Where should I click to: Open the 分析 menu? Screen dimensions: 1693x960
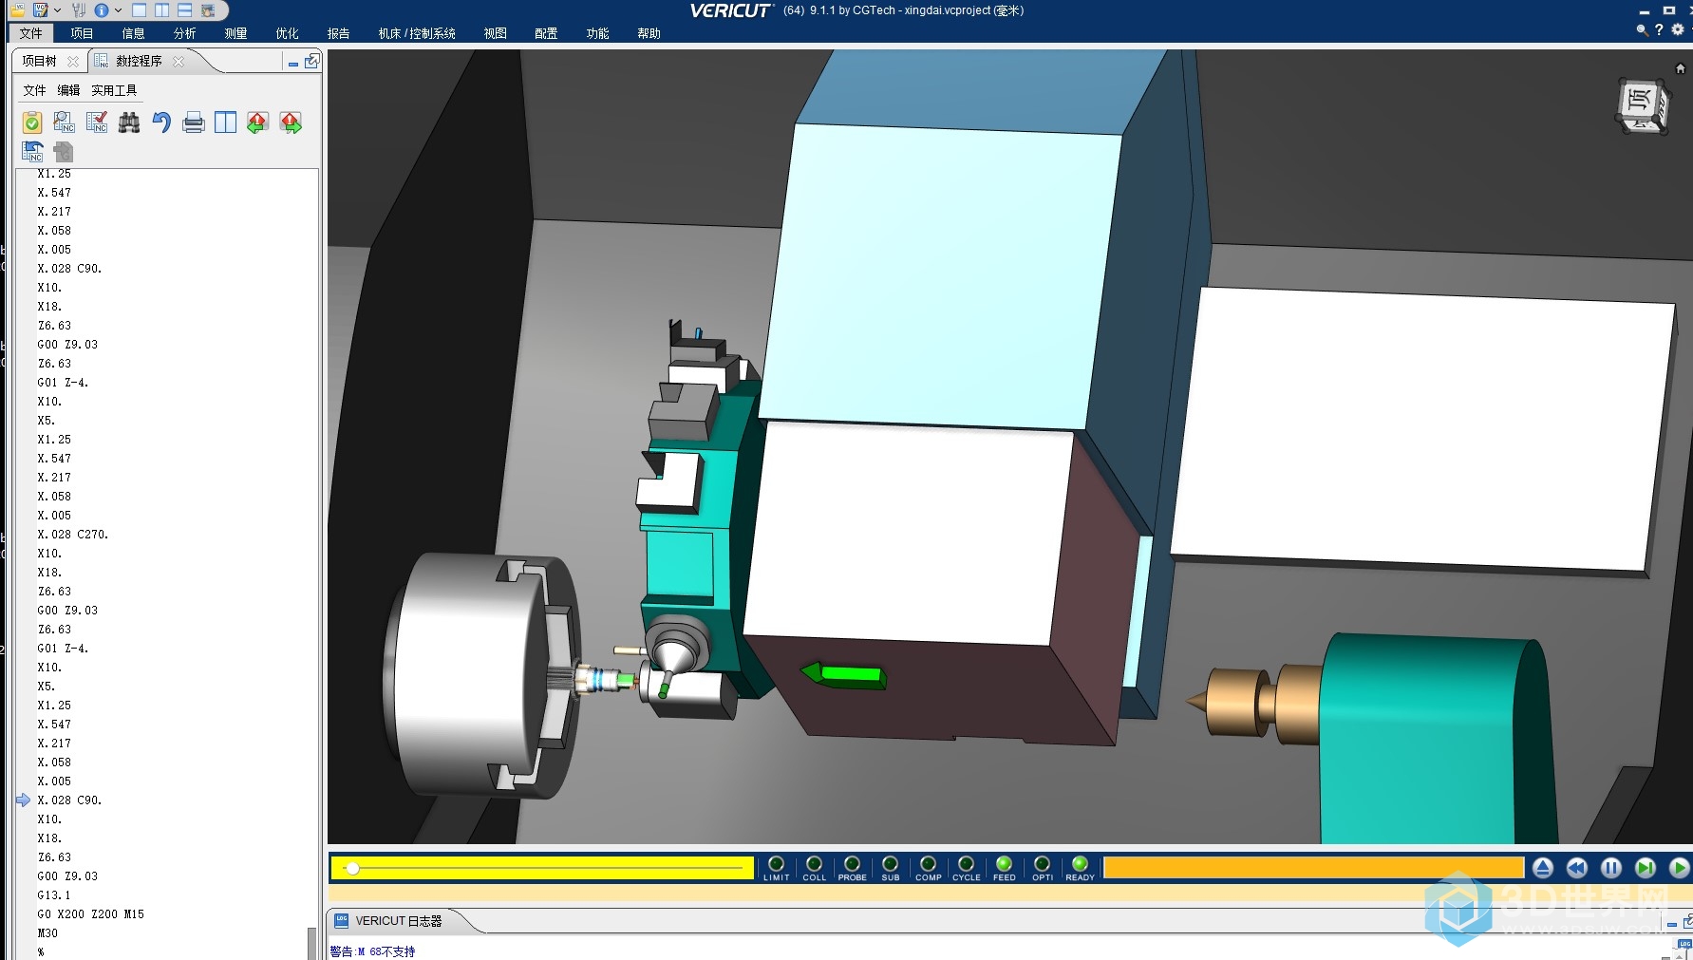(184, 33)
